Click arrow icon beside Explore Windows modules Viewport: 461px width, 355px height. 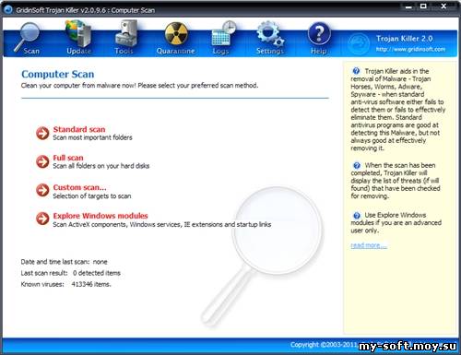[42, 219]
